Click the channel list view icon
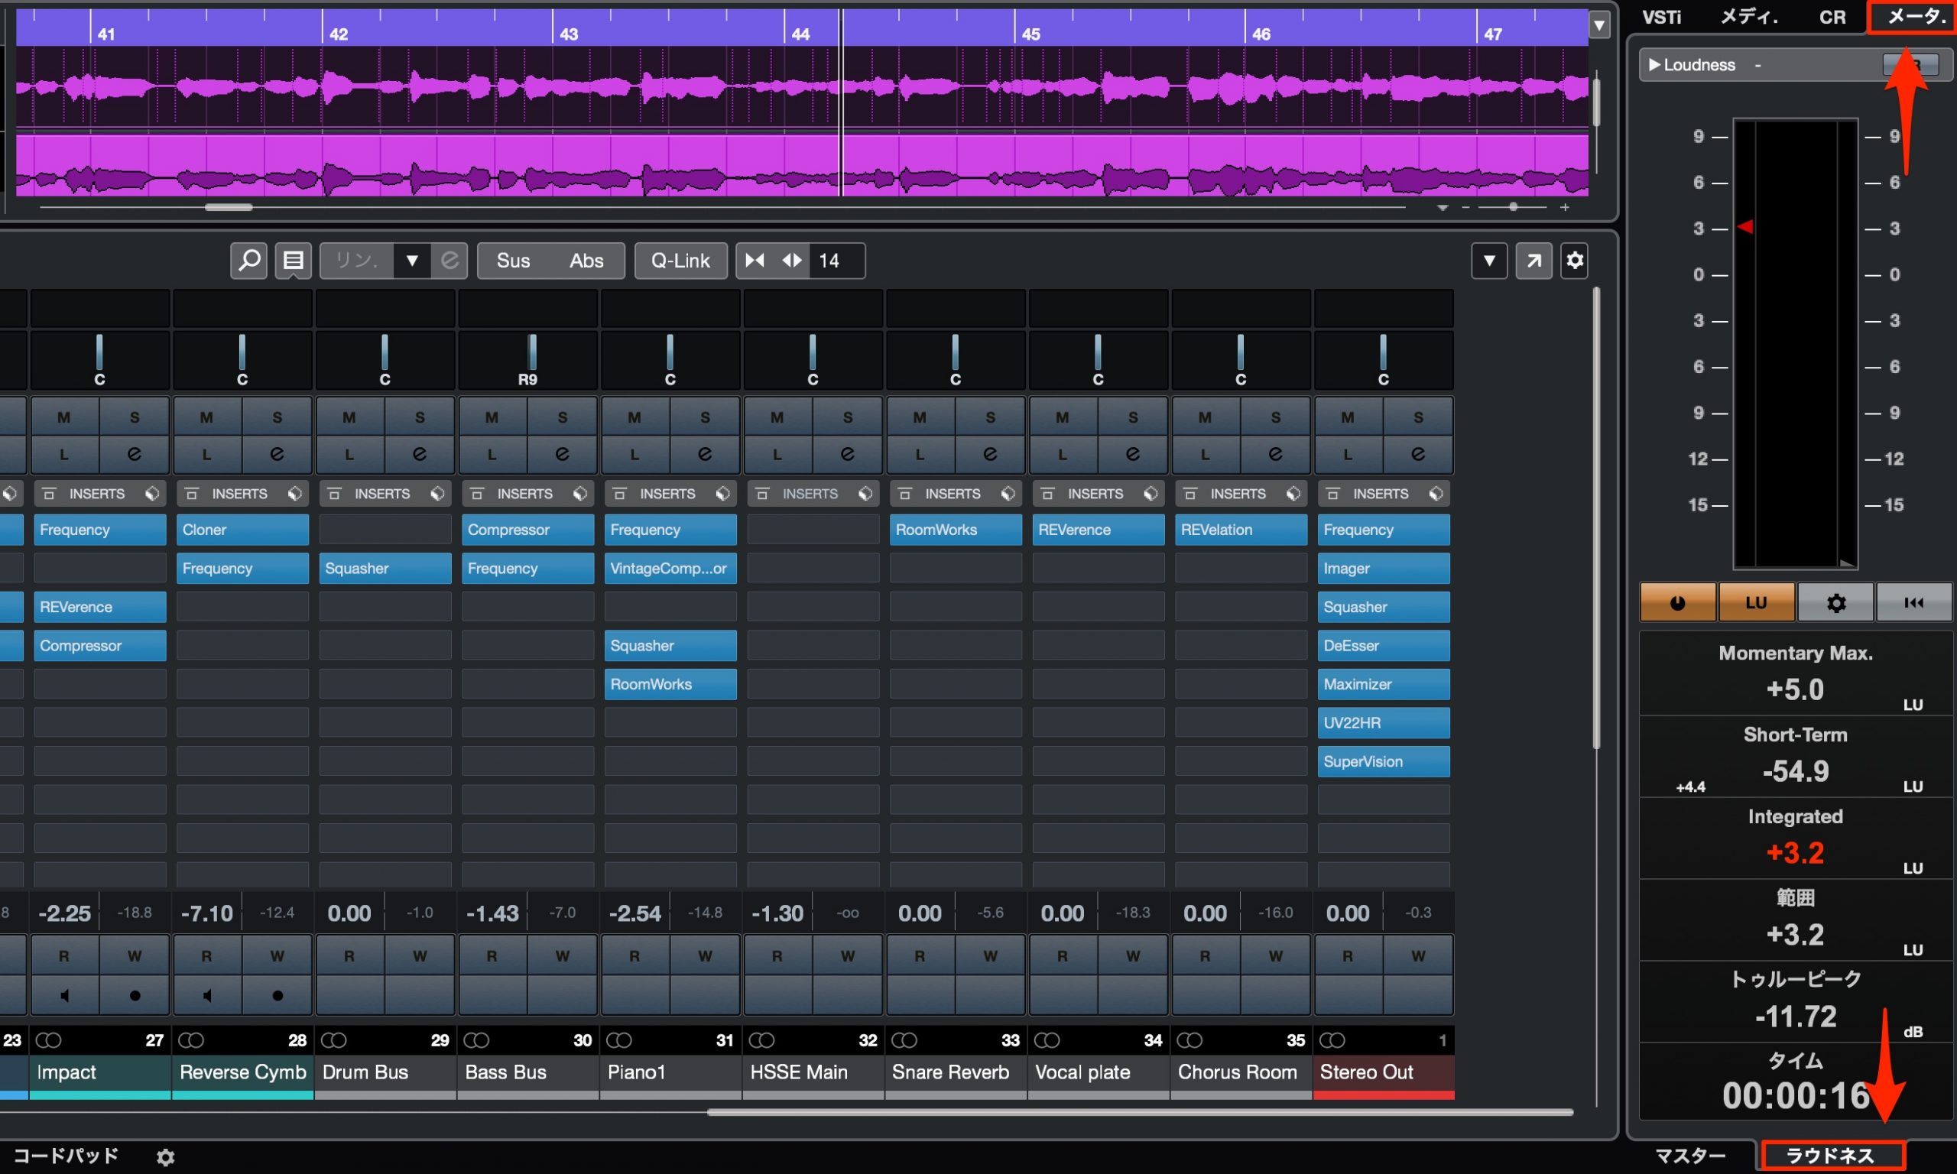This screenshot has height=1174, width=1957. click(294, 261)
